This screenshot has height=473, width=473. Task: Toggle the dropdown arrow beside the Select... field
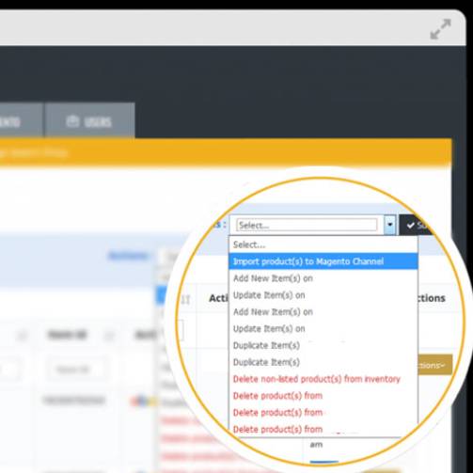coord(389,225)
